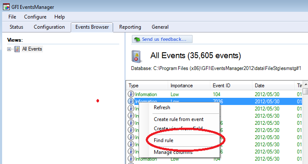Choose Create rule from event
This screenshot has width=308, height=164.
coord(179,119)
